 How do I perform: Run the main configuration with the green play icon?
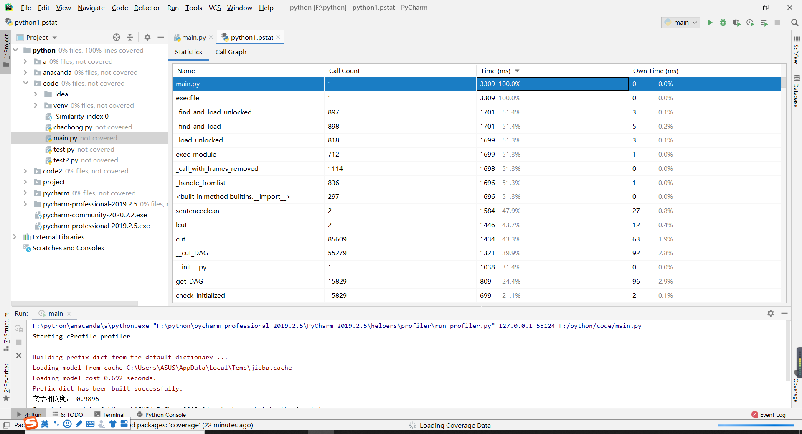(x=710, y=23)
